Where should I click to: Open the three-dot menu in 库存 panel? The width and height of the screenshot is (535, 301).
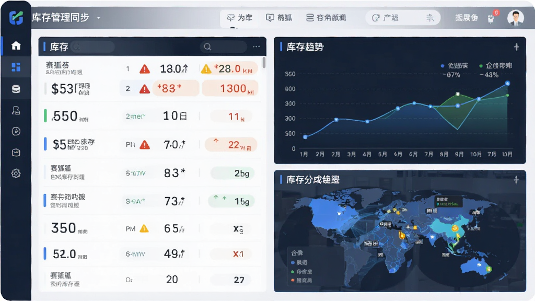[x=256, y=47]
